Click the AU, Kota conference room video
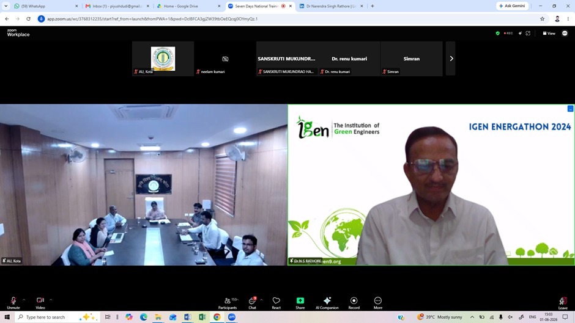The height and width of the screenshot is (323, 575). (x=143, y=185)
